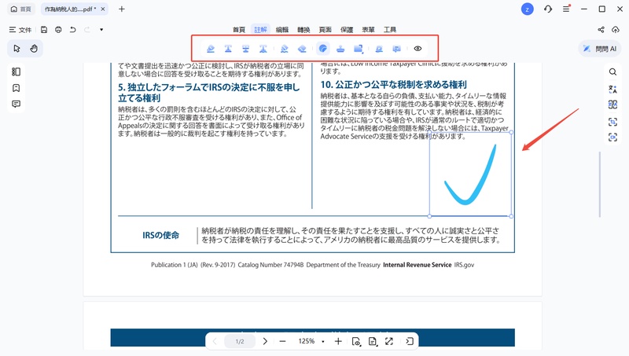Toggle the hide annotations eye icon
The width and height of the screenshot is (629, 356).
[417, 49]
